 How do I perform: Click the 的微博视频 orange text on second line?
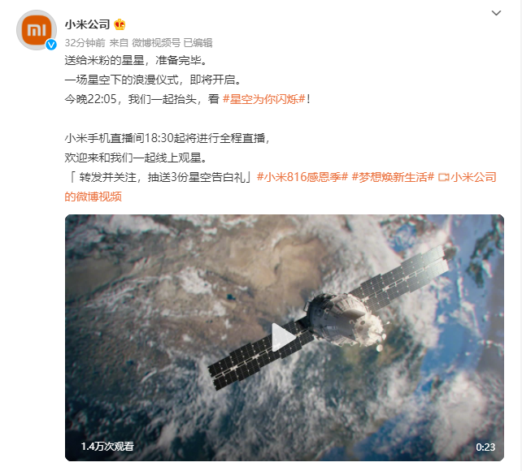coord(94,197)
